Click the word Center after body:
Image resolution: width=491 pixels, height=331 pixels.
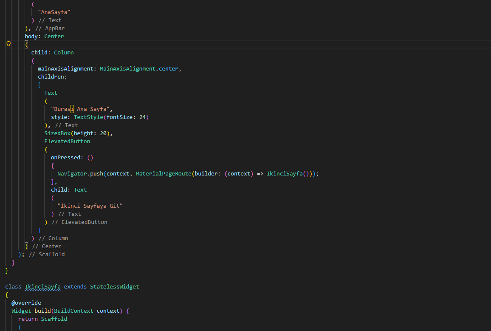tap(54, 36)
